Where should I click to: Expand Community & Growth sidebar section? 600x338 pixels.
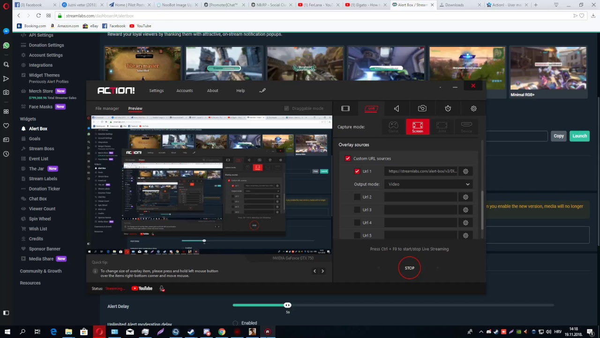[41, 271]
